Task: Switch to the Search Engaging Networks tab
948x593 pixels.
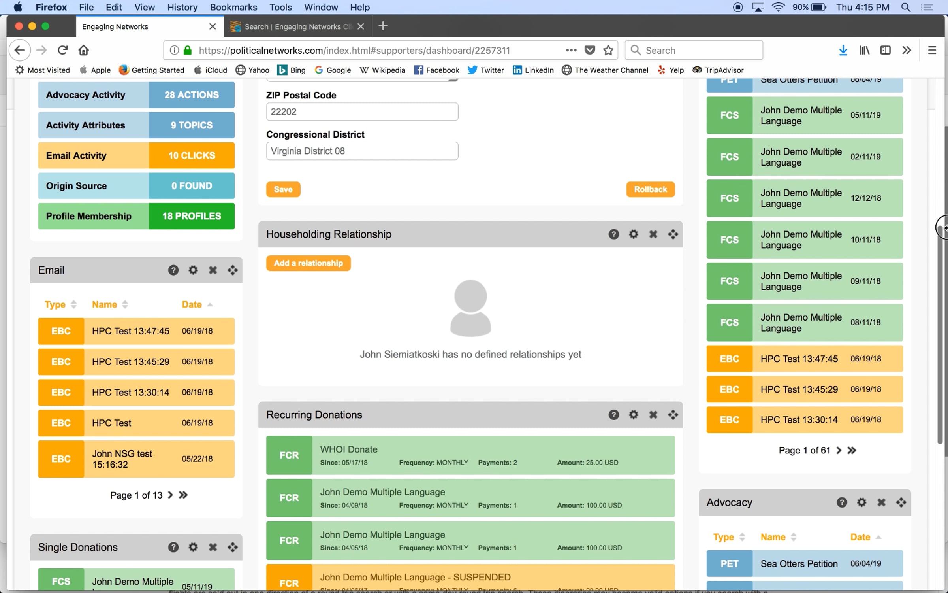Action: [298, 26]
